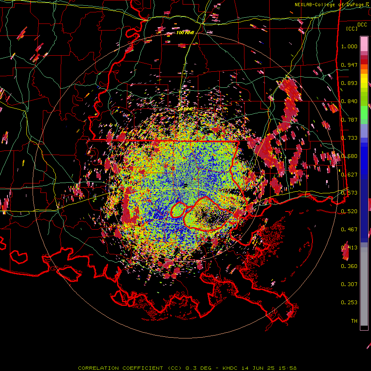The height and width of the screenshot is (371, 371).
Task: Select the 1.000 scale value
Action: tap(349, 46)
